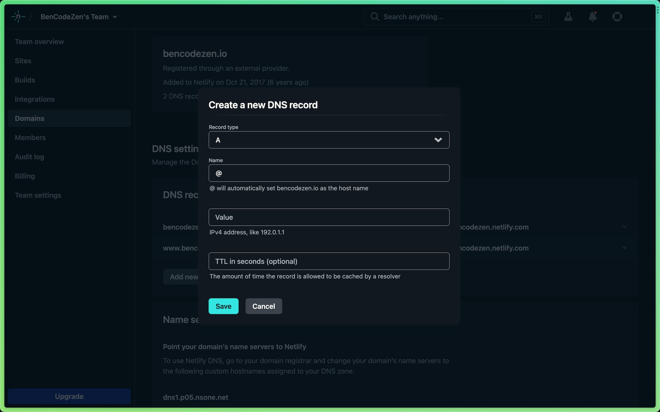This screenshot has width=660, height=412.
Task: Cancel the DNS record dialog
Action: [x=263, y=306]
